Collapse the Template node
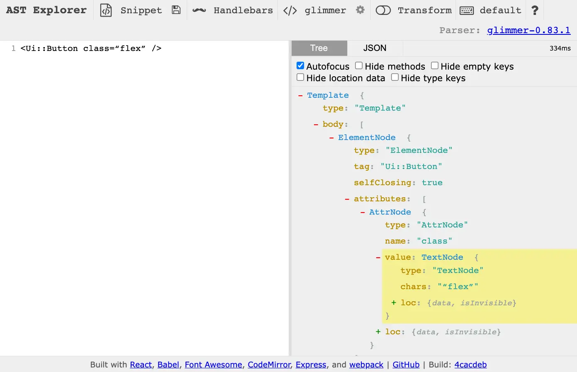Image resolution: width=577 pixels, height=372 pixels. 300,96
